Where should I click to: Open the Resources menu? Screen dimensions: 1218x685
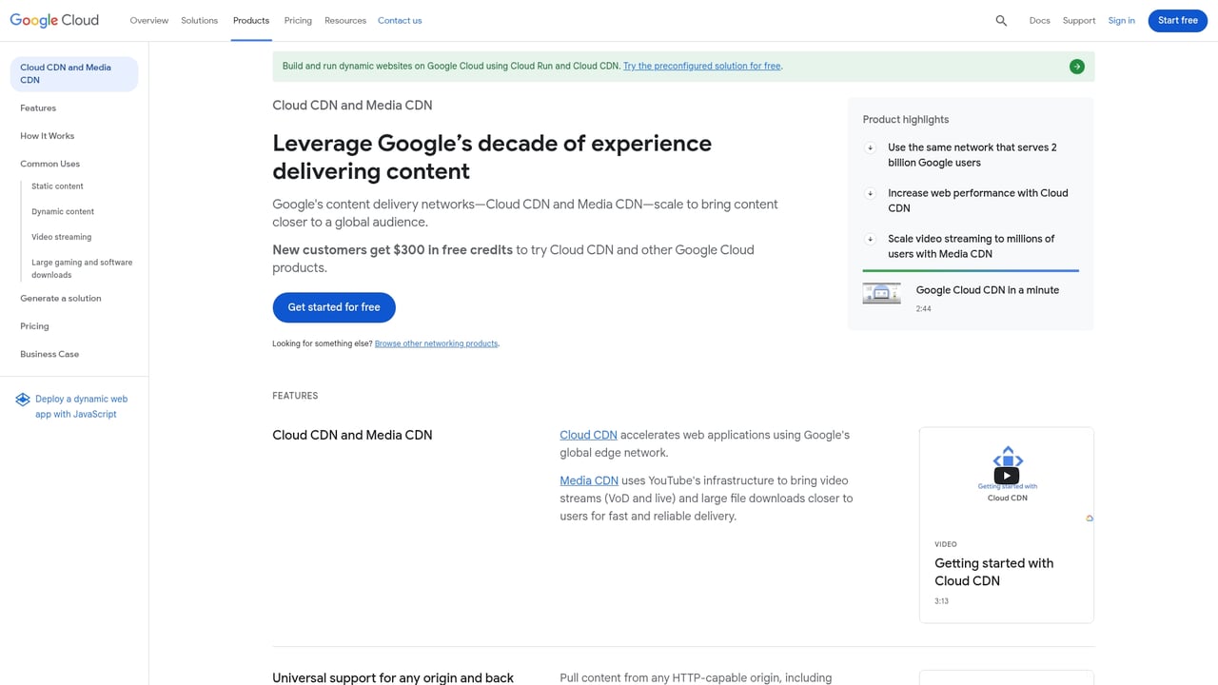(x=344, y=20)
